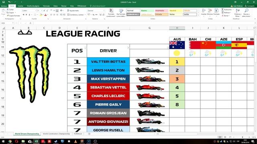Open World Constructors Championship sheet
257x144 pixels.
[x=56, y=134]
